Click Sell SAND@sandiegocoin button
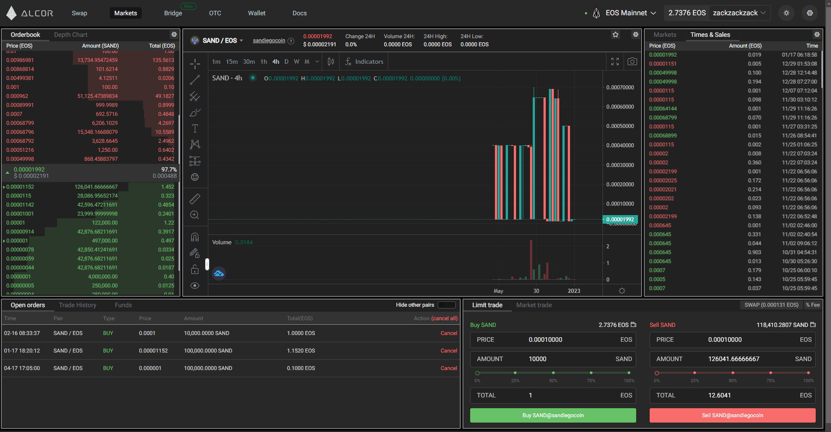The image size is (831, 432). tap(732, 415)
